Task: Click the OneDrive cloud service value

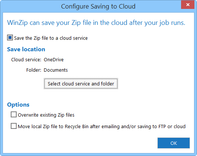Action: tap(54, 59)
